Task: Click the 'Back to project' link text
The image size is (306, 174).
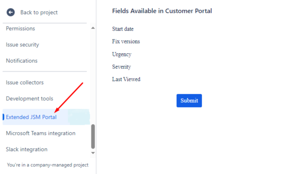Action: [x=39, y=12]
